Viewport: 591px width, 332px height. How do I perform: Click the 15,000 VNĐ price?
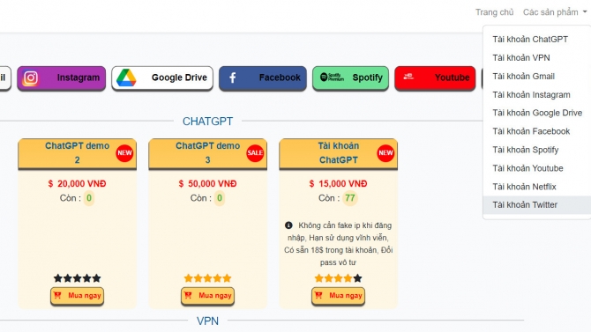click(x=339, y=184)
